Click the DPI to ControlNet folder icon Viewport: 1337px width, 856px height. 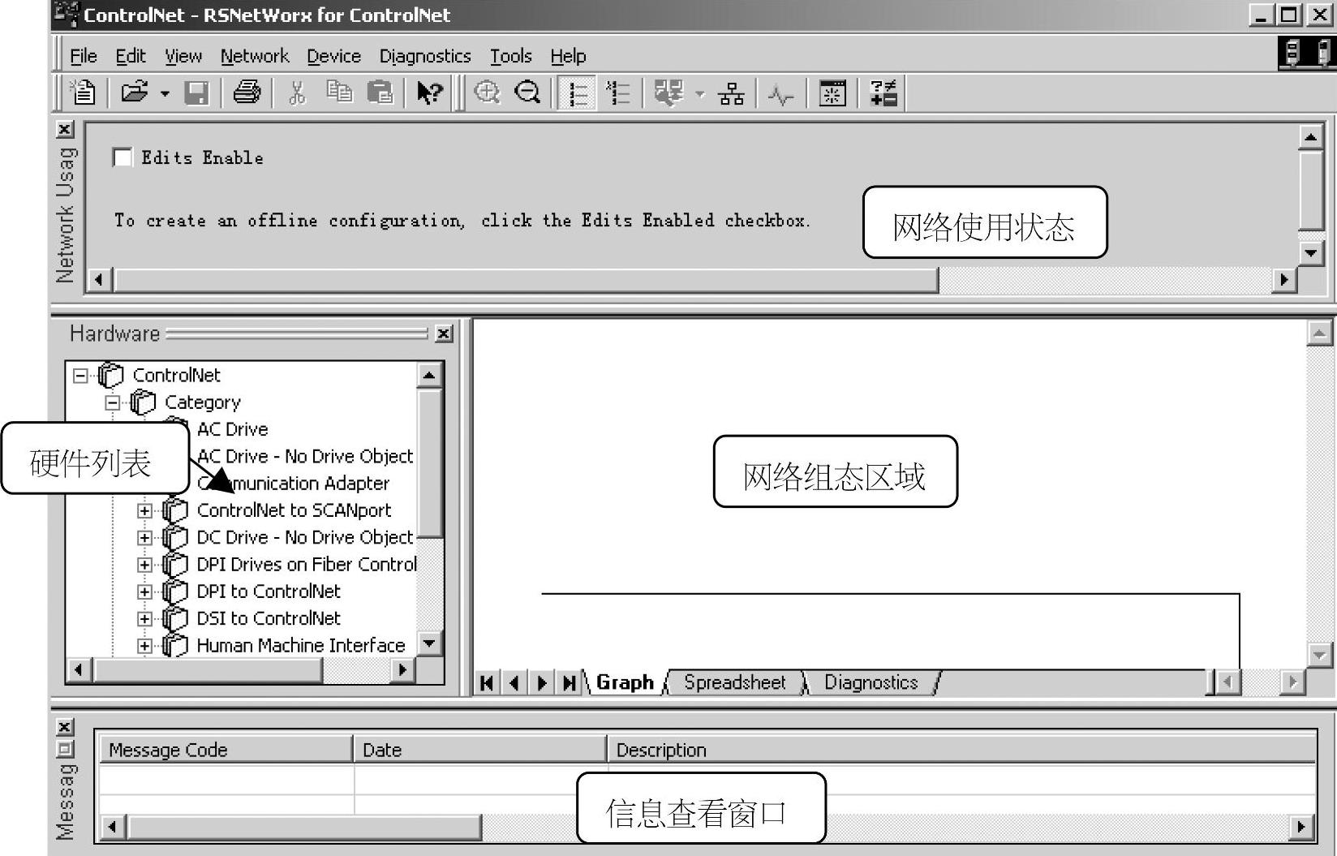click(175, 591)
